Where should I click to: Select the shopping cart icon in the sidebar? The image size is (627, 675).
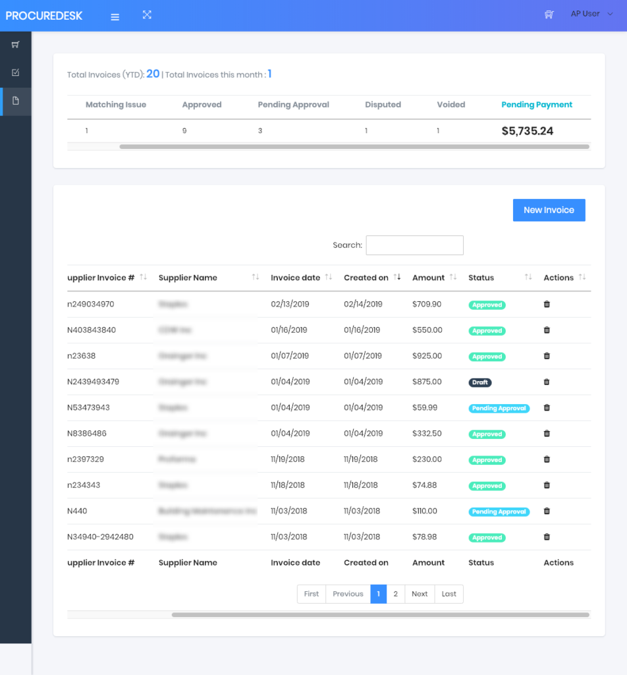(x=15, y=44)
